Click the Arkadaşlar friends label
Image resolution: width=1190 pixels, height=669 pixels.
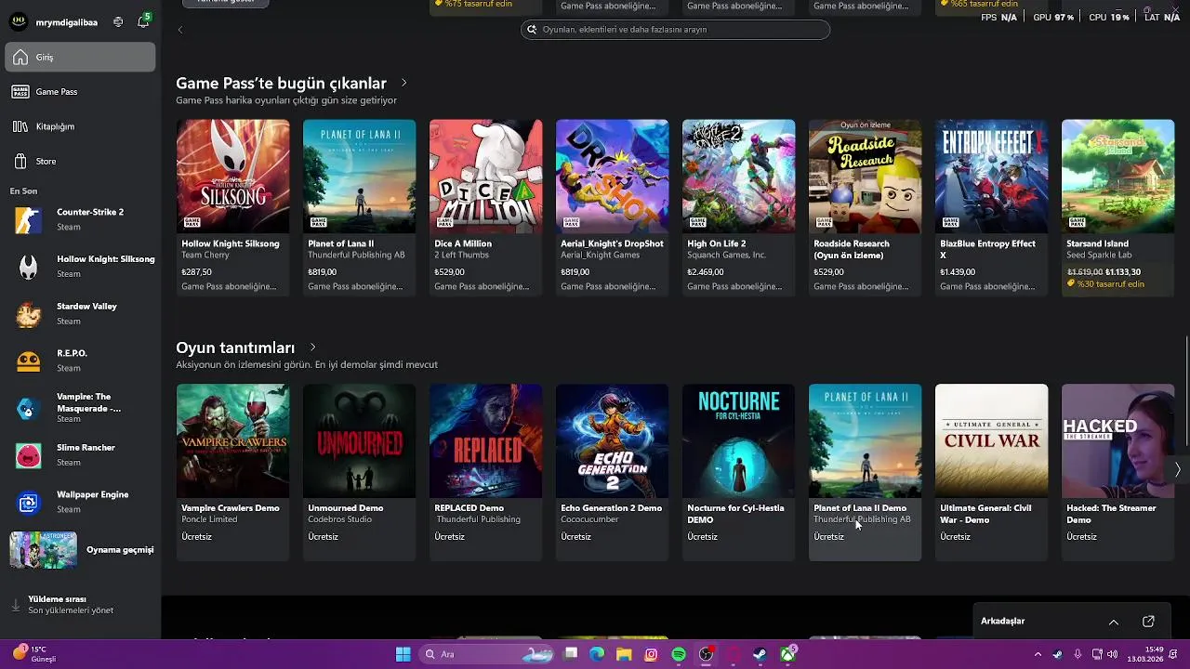1002,622
